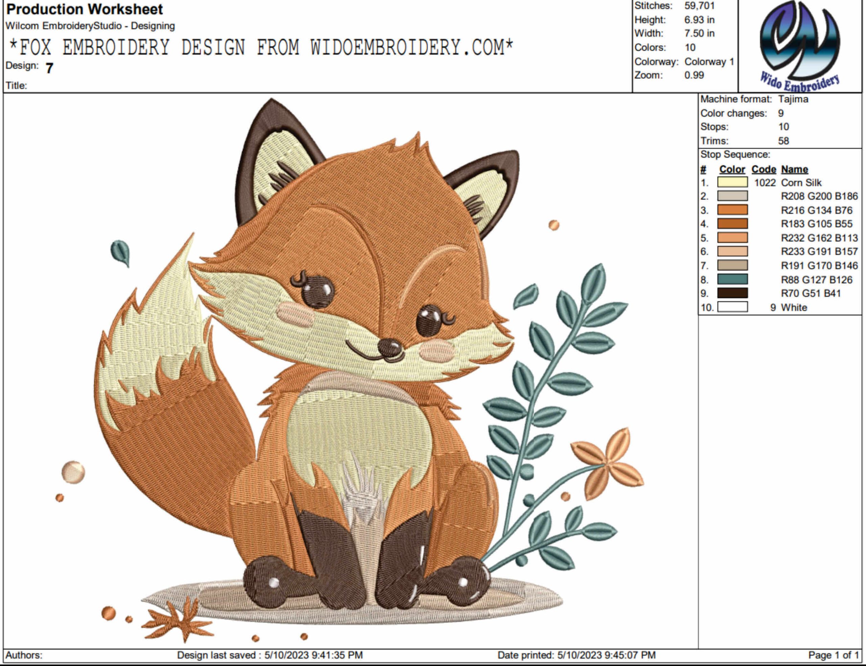Click the White thread name

tap(794, 308)
